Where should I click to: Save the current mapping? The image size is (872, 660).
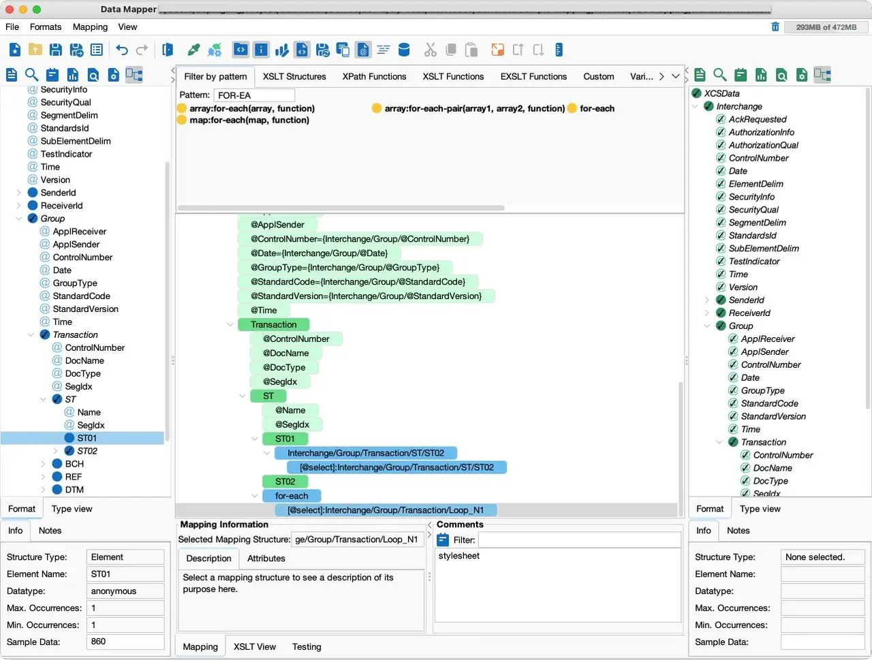click(x=56, y=50)
